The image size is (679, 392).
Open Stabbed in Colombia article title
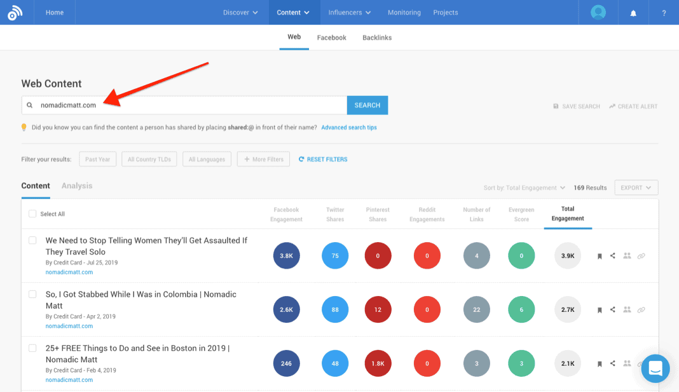[141, 300]
